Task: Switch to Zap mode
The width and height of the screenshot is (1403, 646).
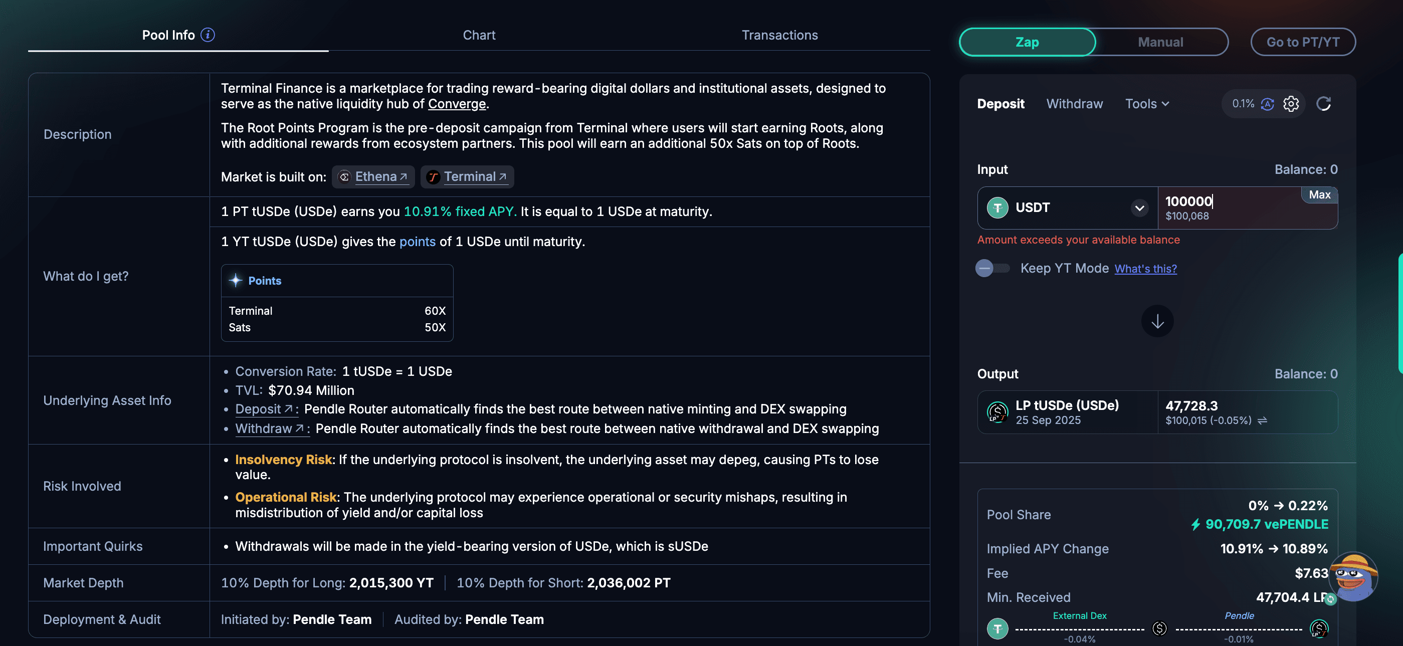Action: (x=1027, y=42)
